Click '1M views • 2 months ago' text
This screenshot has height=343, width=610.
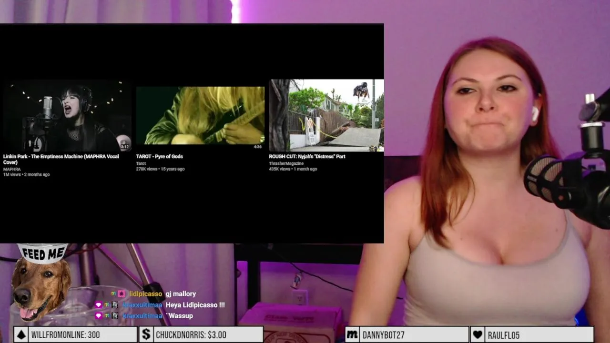(26, 174)
